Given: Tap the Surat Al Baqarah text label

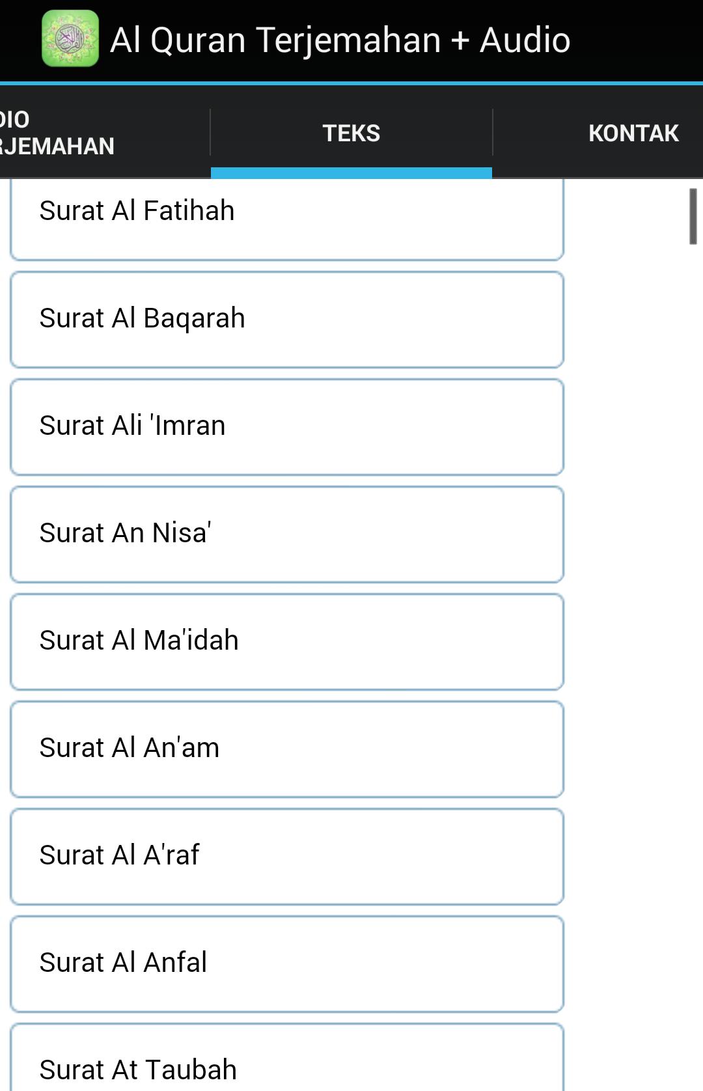Looking at the screenshot, I should click(x=143, y=318).
